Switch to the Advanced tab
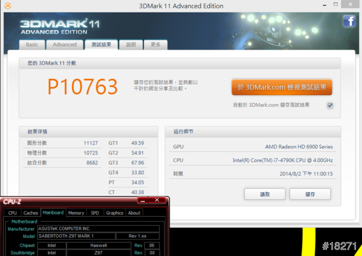362x256 pixels. (x=65, y=45)
